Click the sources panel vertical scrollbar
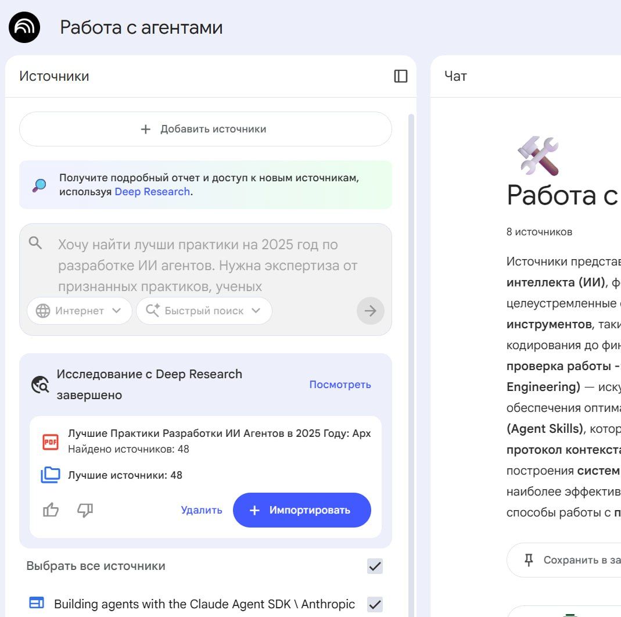The image size is (621, 617). [x=411, y=364]
